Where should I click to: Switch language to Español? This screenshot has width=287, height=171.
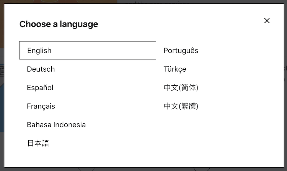(x=40, y=88)
